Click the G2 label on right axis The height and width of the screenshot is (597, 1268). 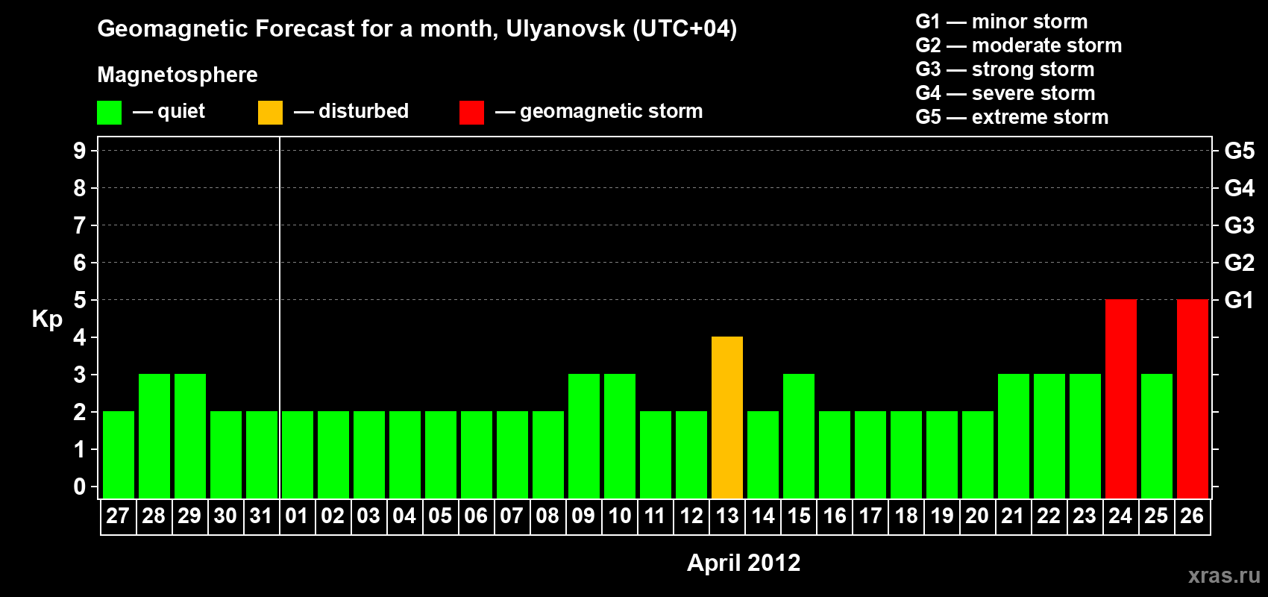pos(1240,263)
